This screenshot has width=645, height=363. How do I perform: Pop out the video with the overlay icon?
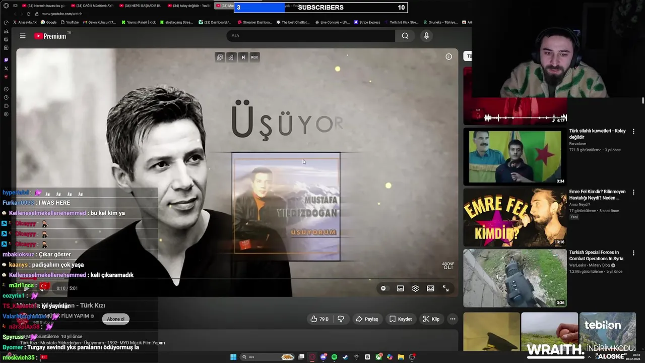coord(220,57)
